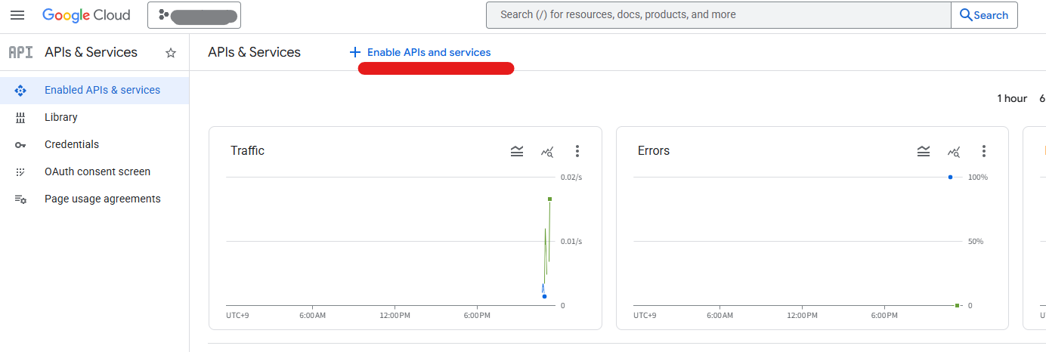Click the APIs & Services page heading
This screenshot has height=352, width=1046.
(x=255, y=52)
